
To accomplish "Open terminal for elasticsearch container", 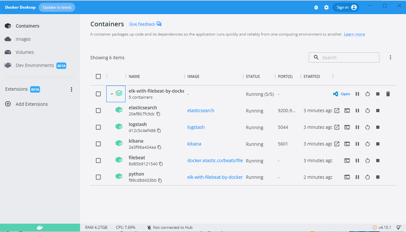I will [347, 111].
